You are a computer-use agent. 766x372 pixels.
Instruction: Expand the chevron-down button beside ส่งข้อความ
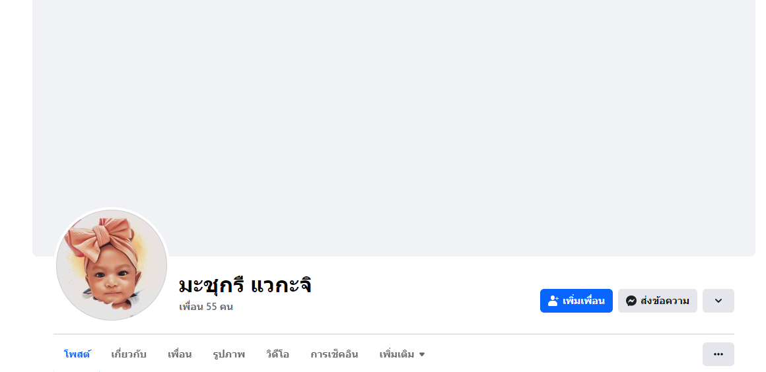pyautogui.click(x=718, y=301)
